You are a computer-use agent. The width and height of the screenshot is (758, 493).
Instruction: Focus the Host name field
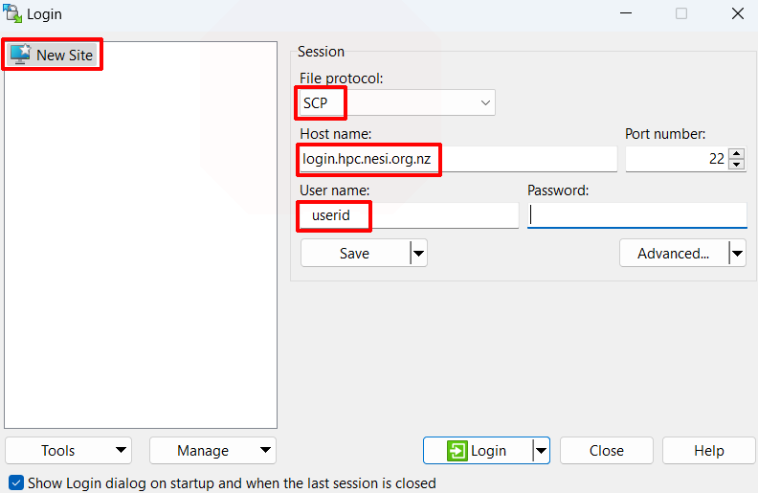(x=459, y=159)
